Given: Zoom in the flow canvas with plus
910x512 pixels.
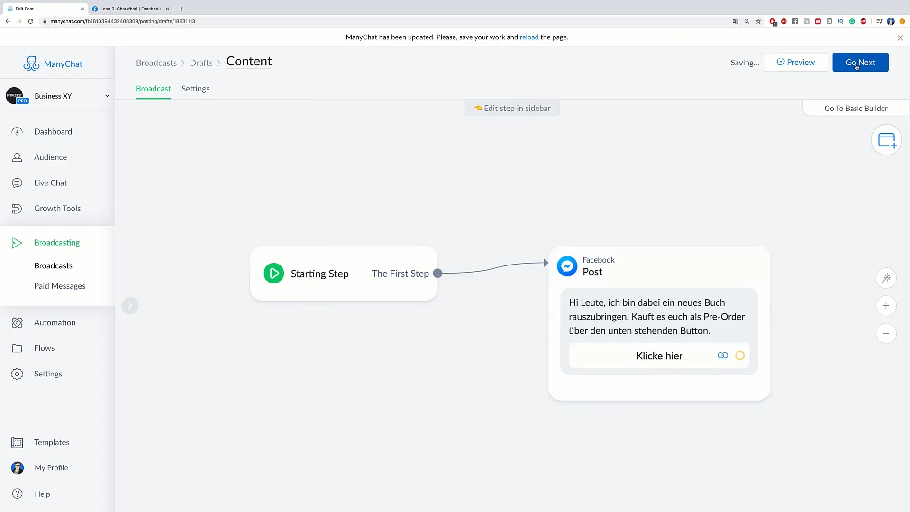Looking at the screenshot, I should (886, 306).
